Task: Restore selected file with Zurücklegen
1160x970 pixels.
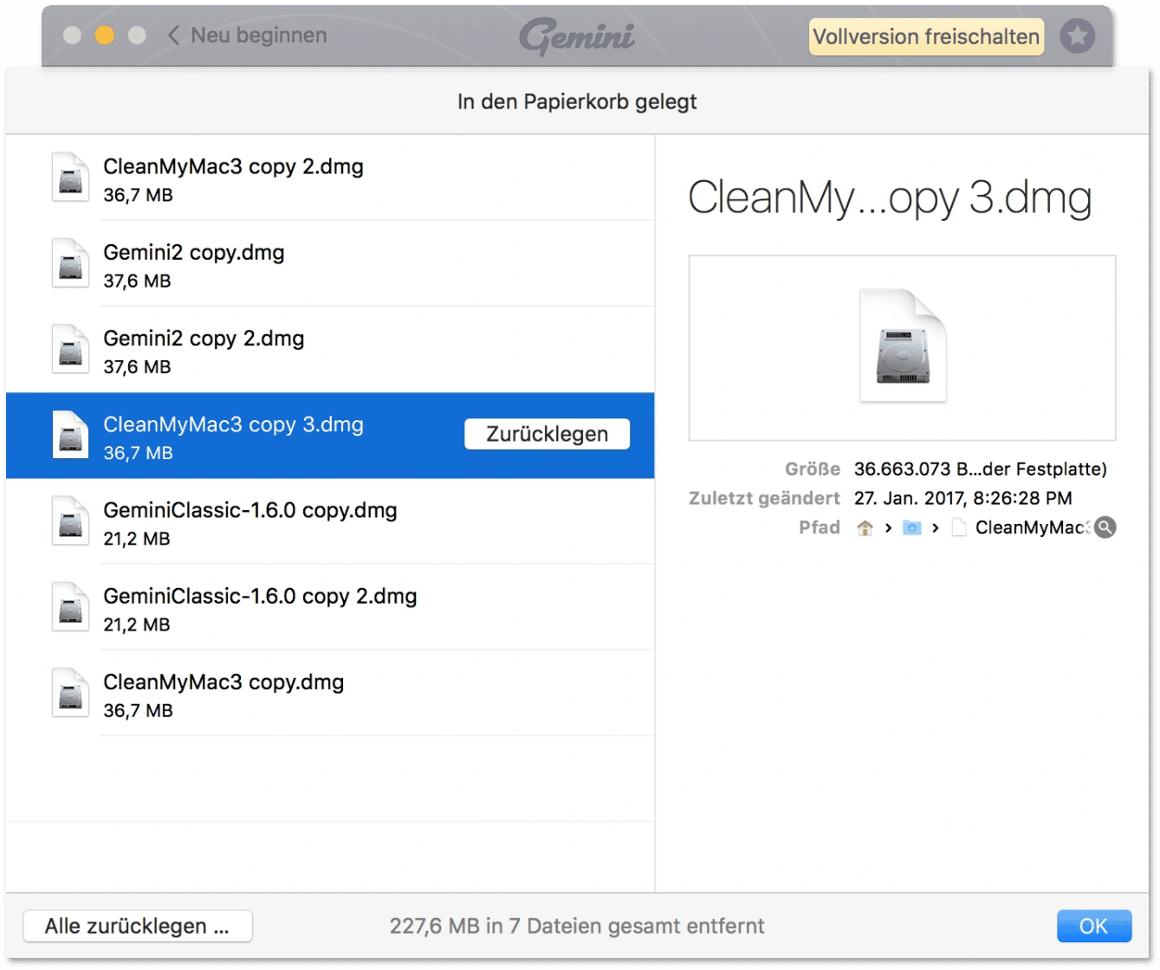Action: tap(547, 434)
